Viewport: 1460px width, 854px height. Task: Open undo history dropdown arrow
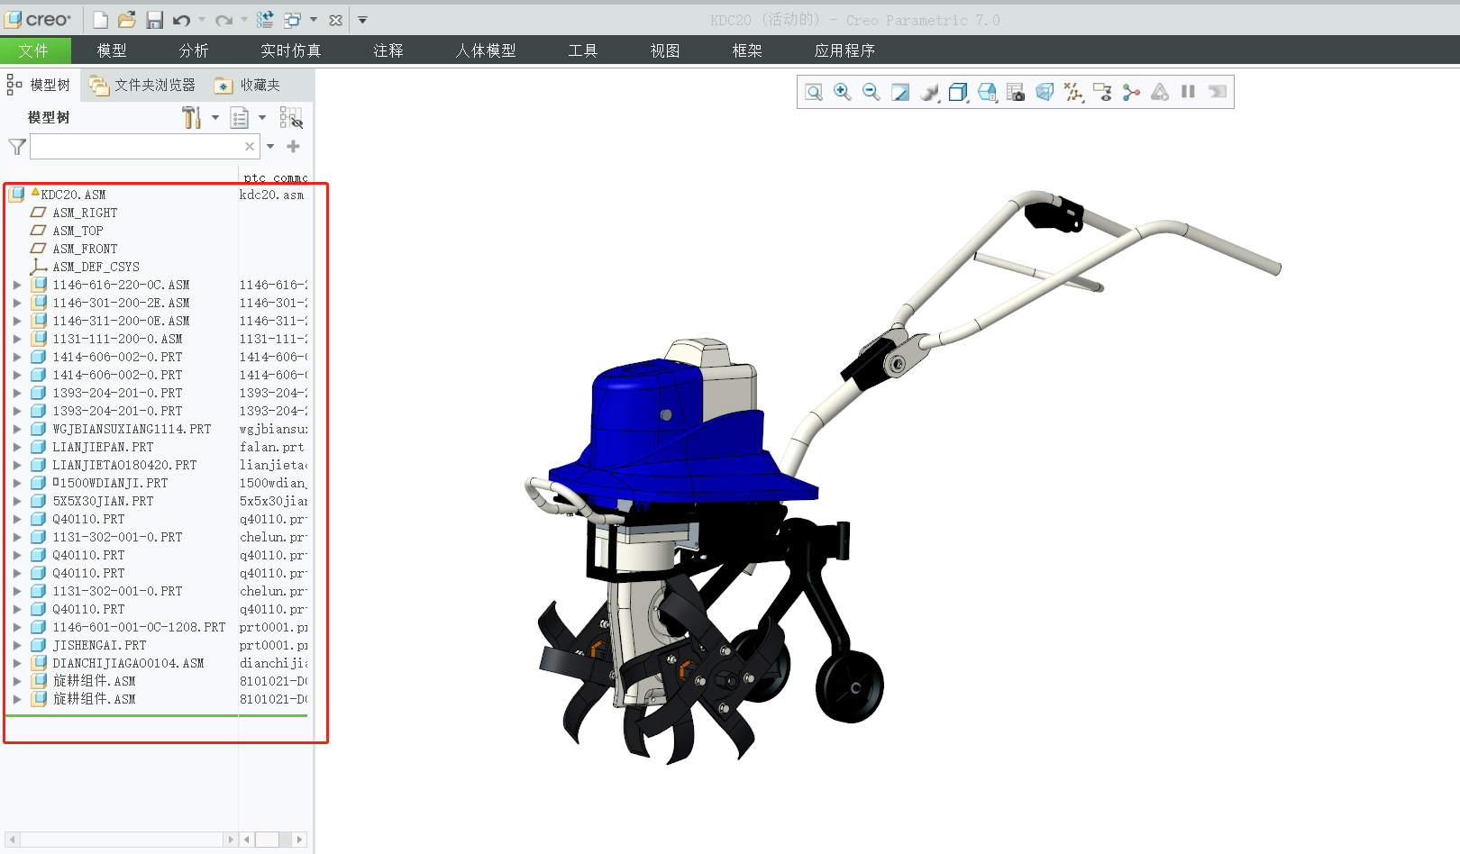point(202,20)
